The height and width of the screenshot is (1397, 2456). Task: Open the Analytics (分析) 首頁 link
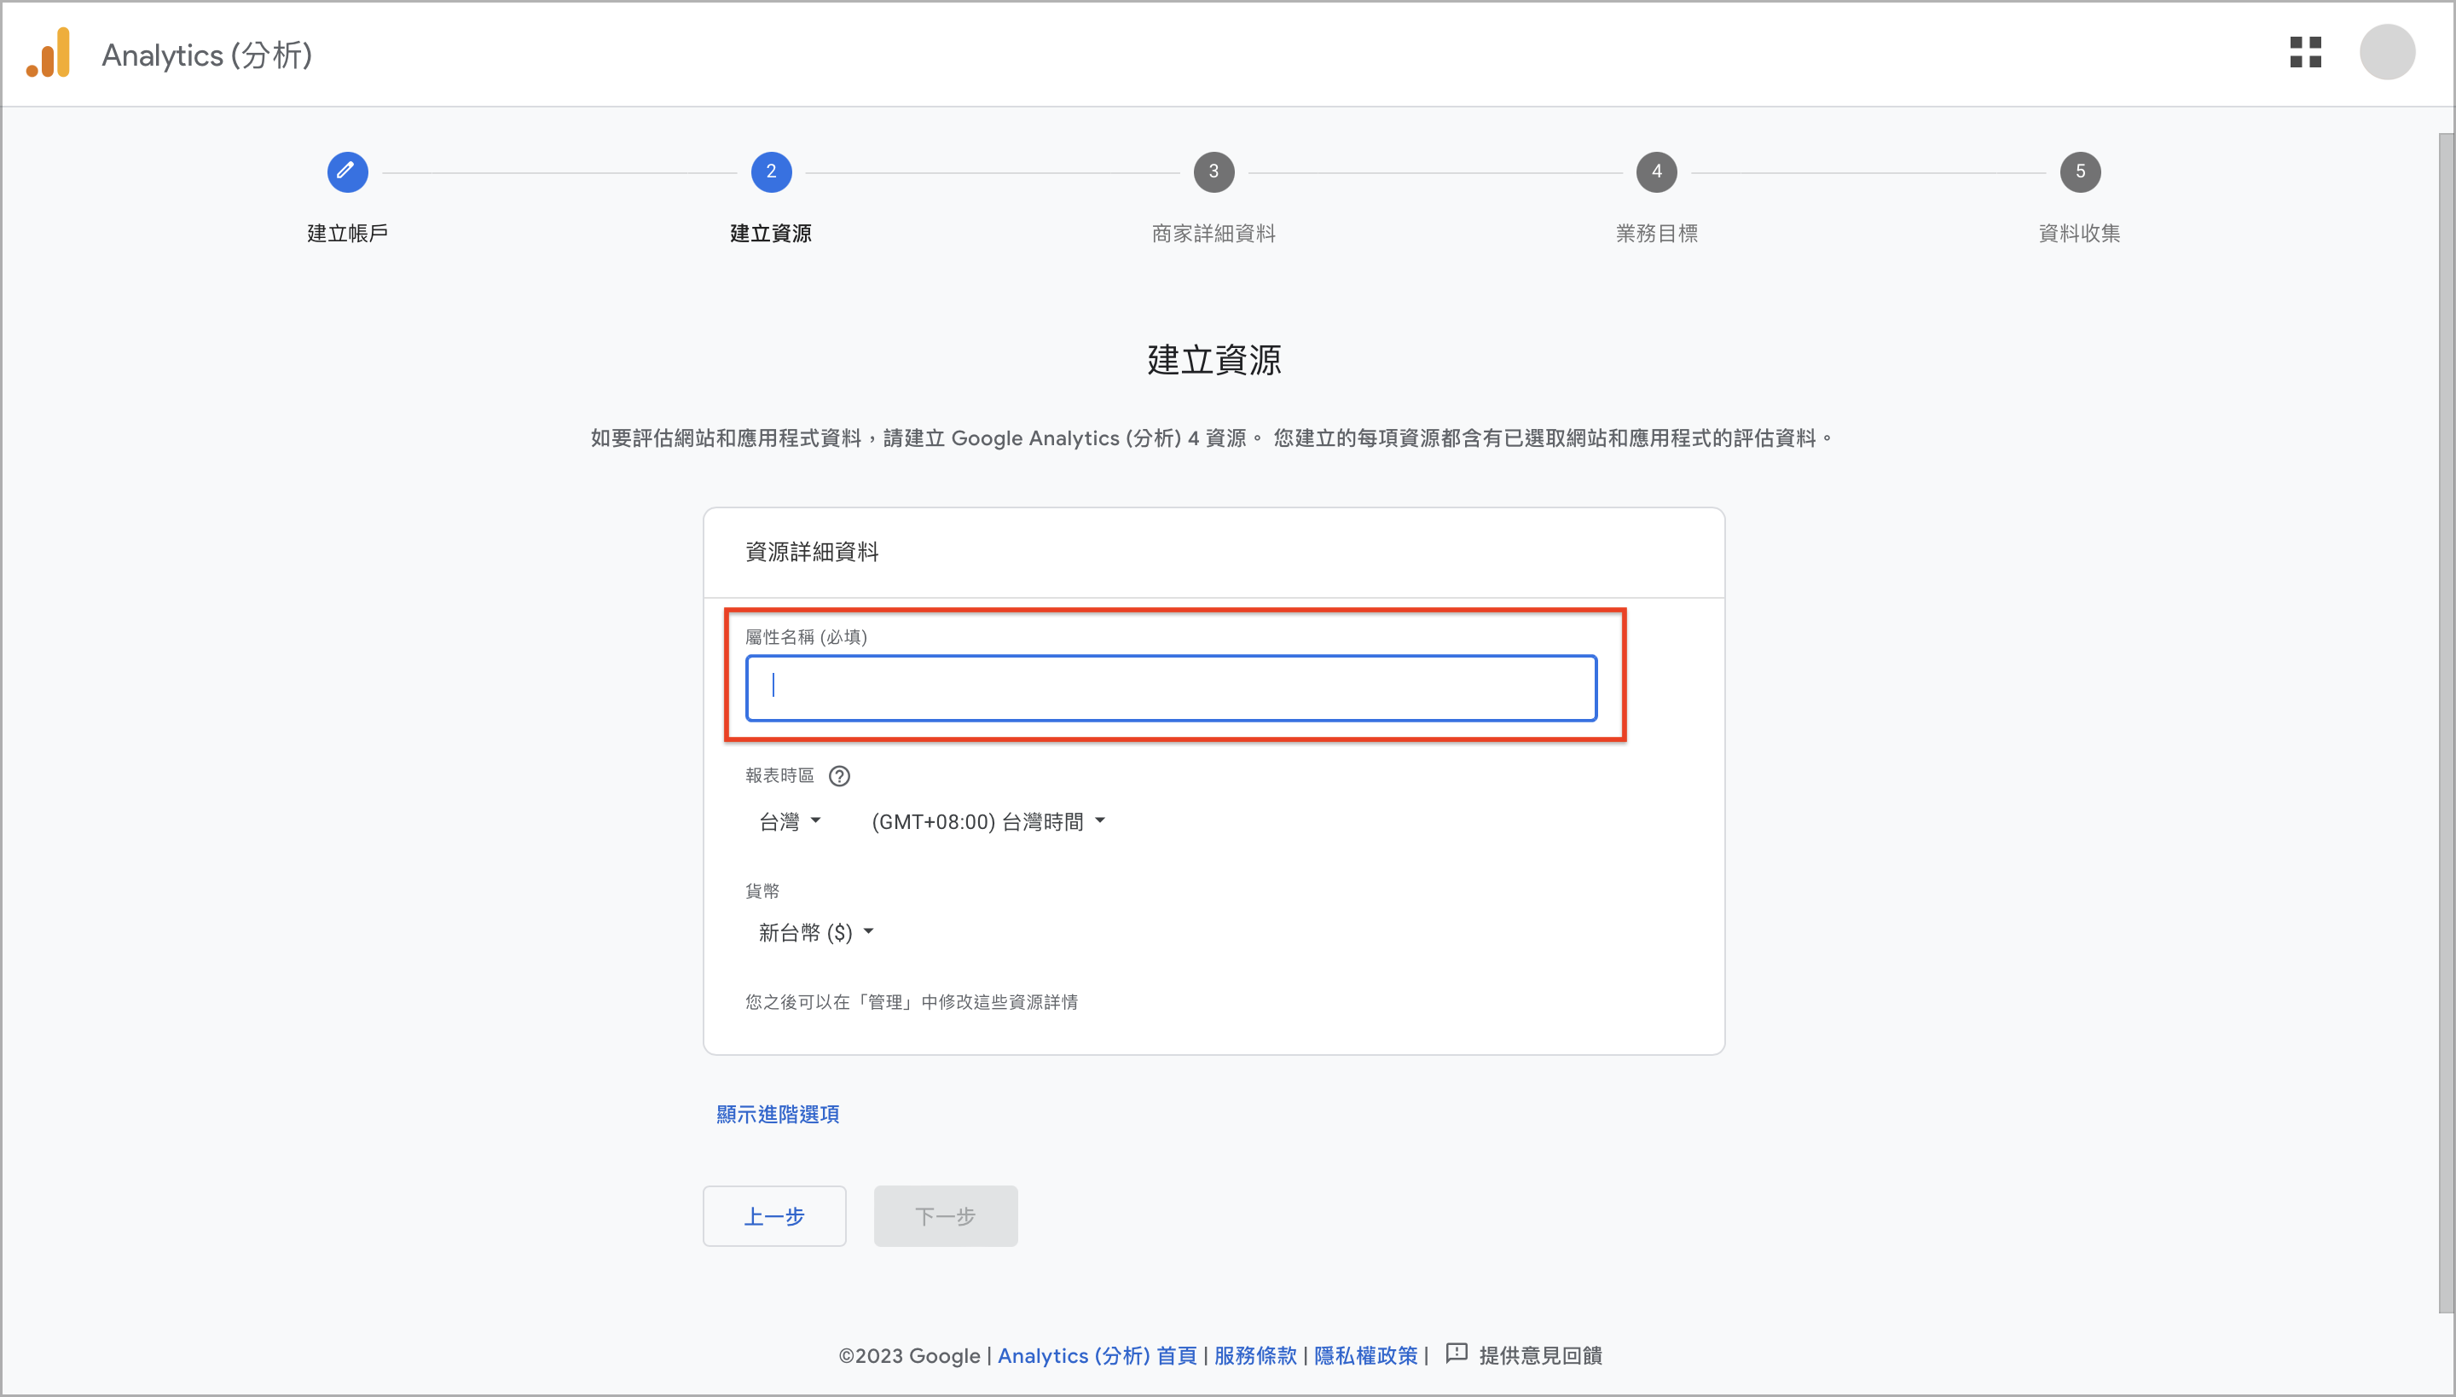1098,1354
